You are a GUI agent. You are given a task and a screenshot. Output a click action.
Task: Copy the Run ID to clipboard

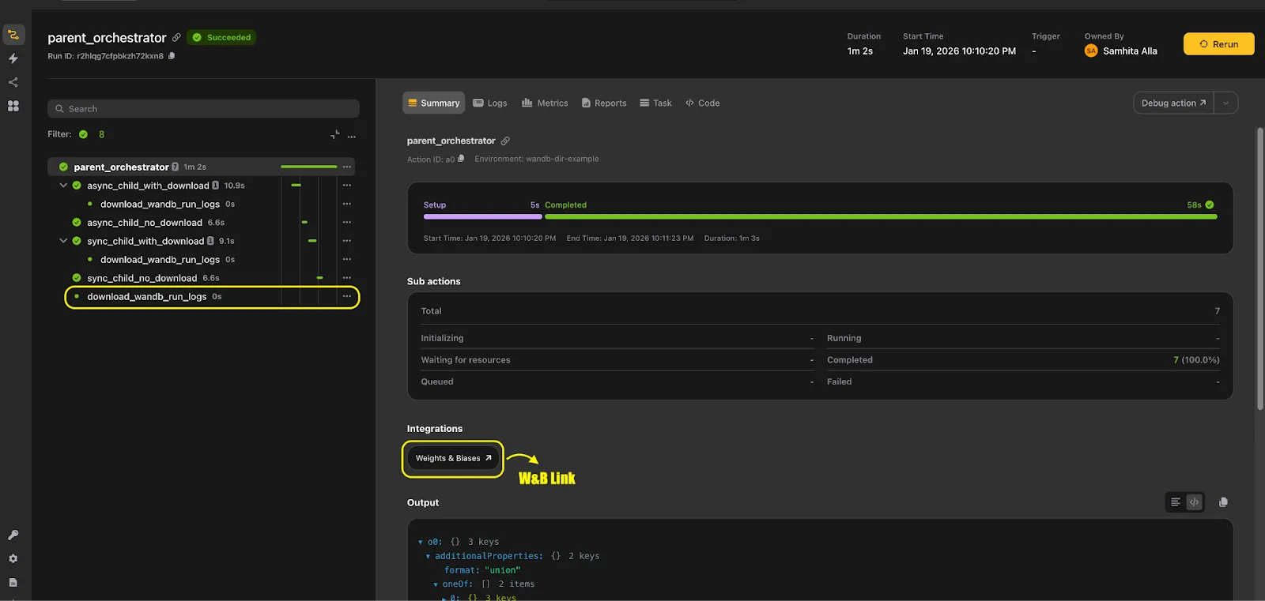[172, 56]
